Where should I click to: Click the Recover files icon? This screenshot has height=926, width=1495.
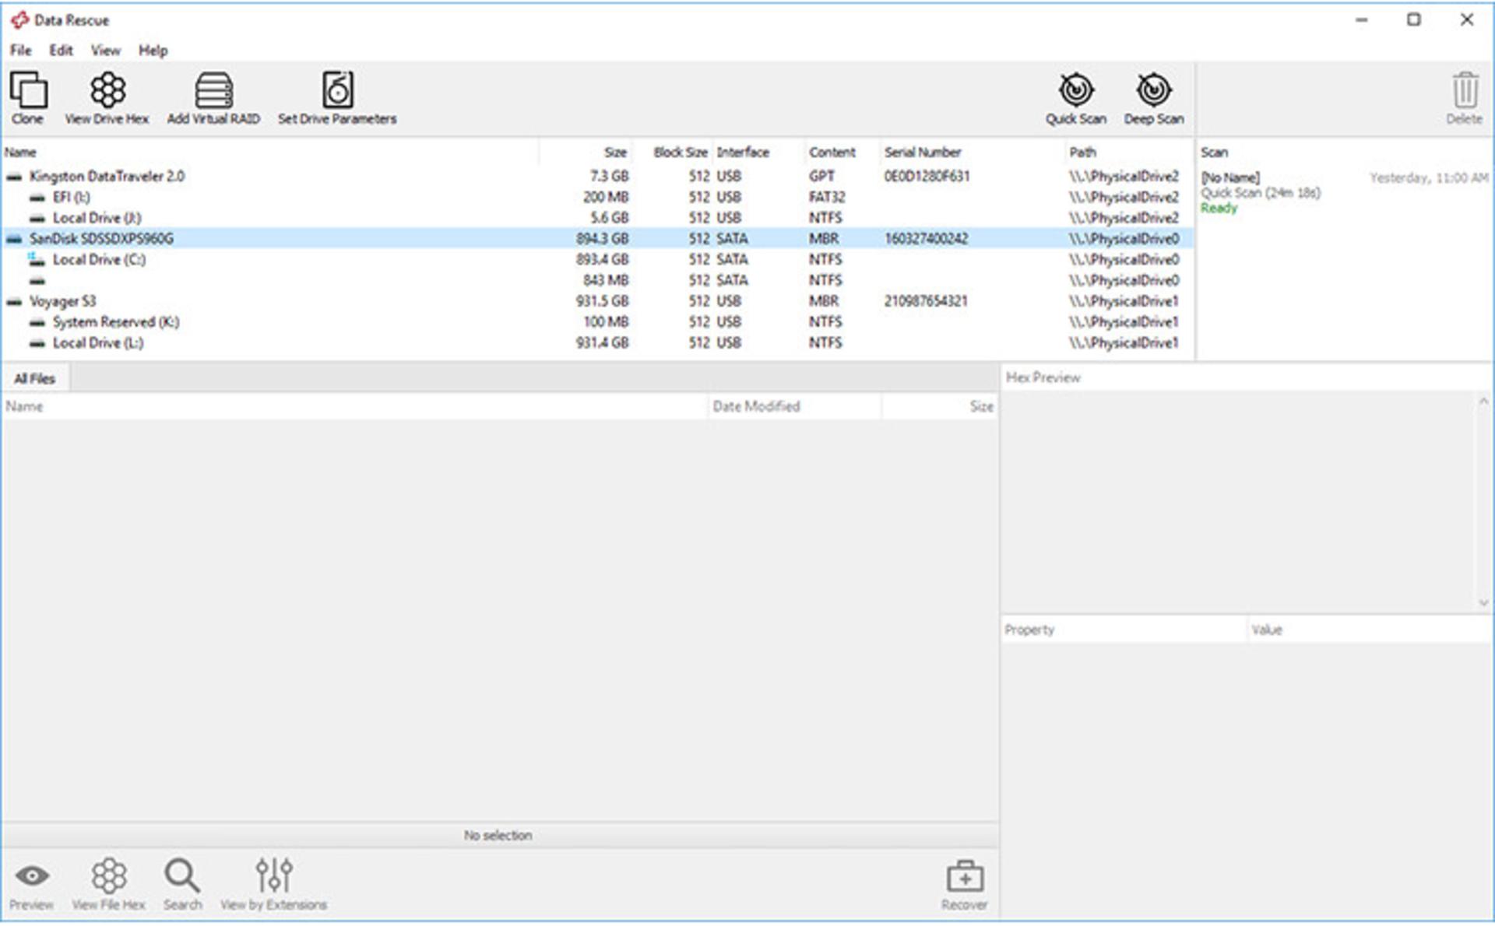(x=965, y=876)
